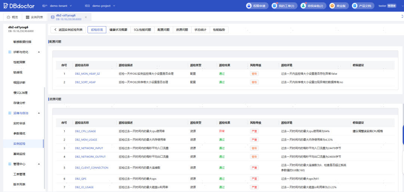Switch to the 概览 tab

coord(12,17)
